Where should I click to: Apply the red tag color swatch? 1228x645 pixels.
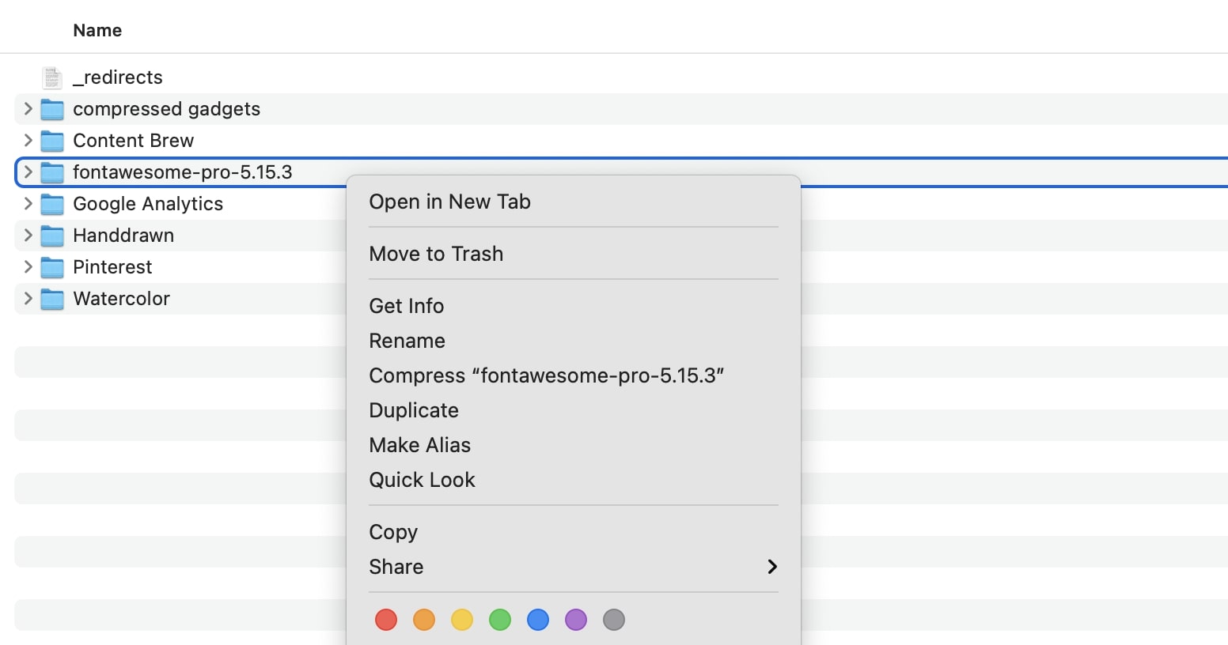(385, 620)
